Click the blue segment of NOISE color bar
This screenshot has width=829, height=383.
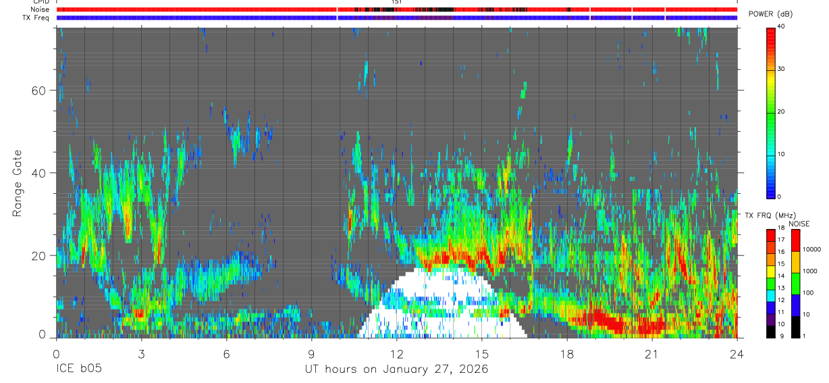(796, 305)
